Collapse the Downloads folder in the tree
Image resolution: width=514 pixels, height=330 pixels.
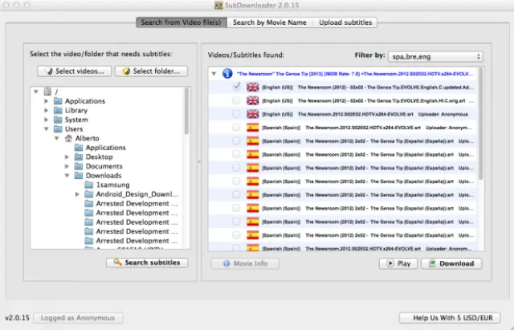click(x=67, y=176)
